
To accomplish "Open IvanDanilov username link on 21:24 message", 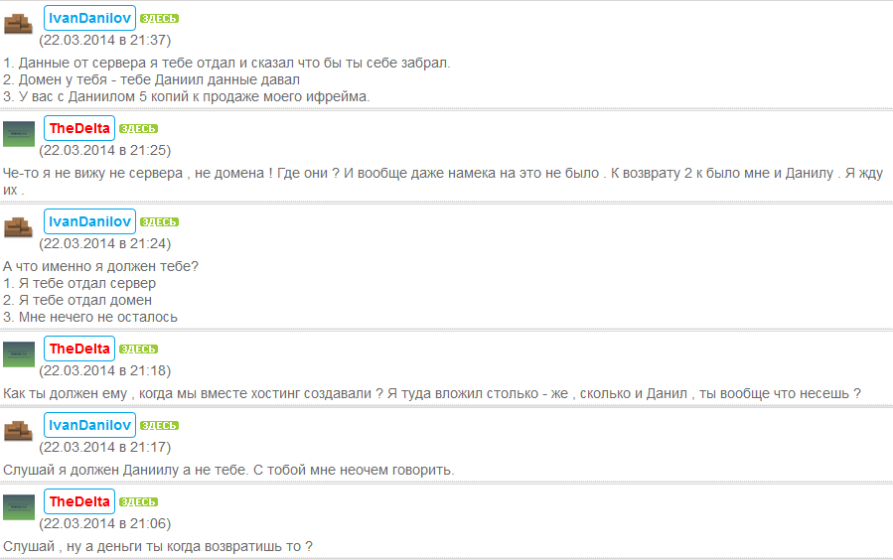I will point(89,221).
